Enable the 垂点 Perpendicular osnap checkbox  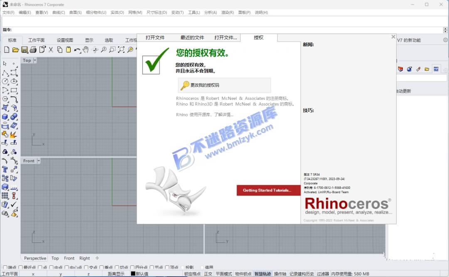101,267
